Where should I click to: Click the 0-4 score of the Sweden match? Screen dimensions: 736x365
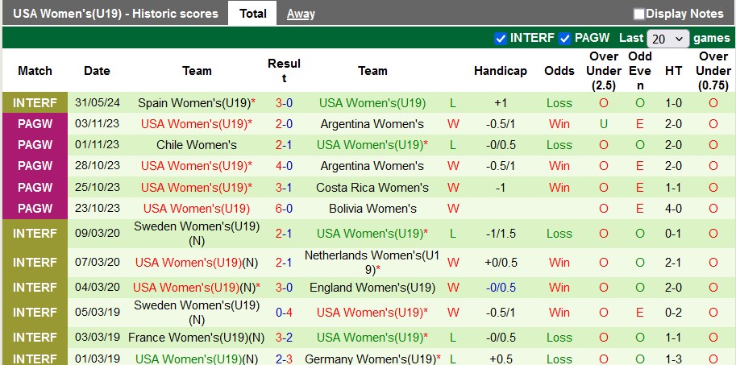[x=284, y=313]
